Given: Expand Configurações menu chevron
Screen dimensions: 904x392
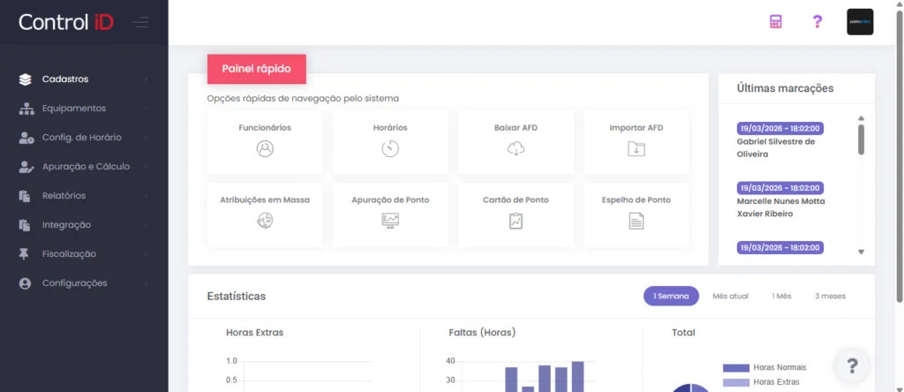Looking at the screenshot, I should click(147, 283).
